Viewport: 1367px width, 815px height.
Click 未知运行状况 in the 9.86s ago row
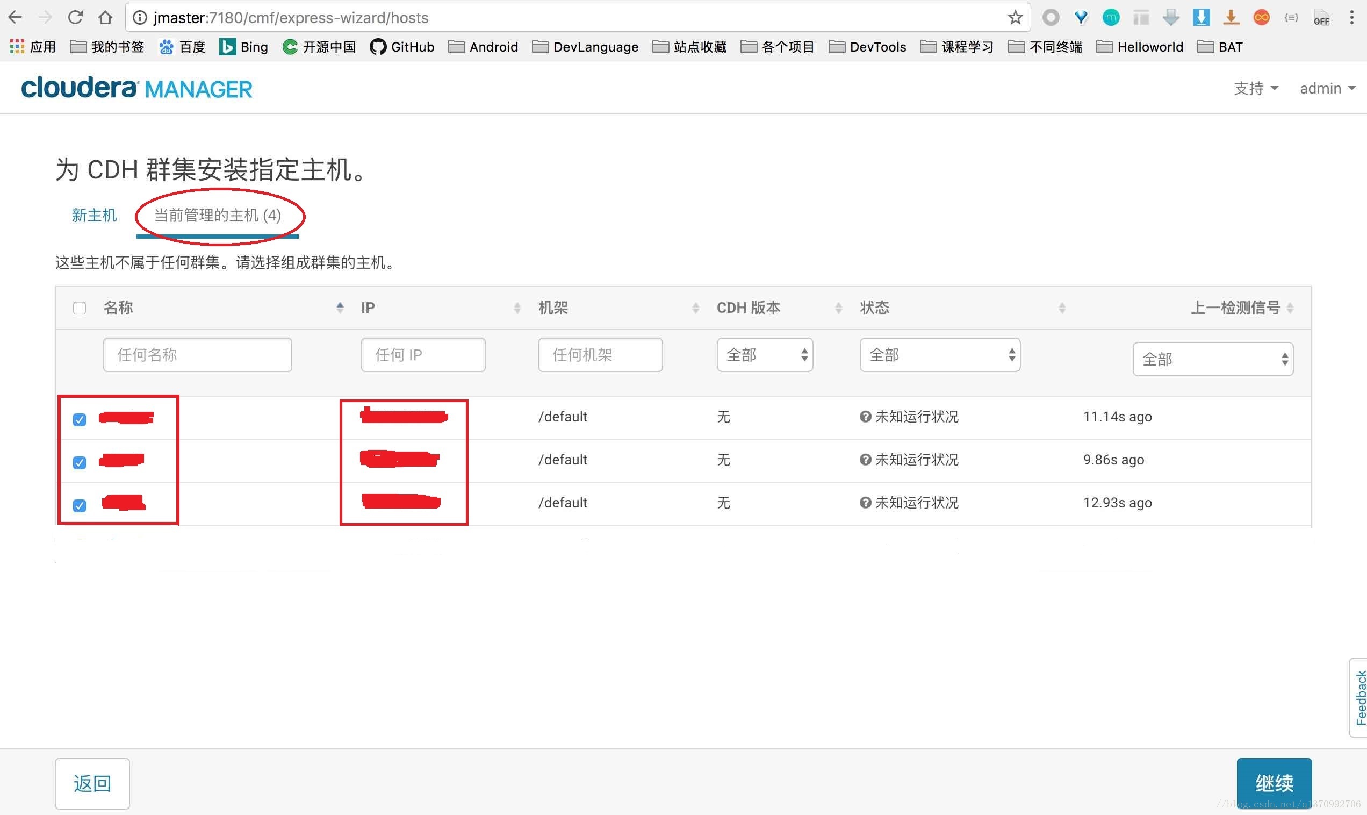(x=917, y=460)
